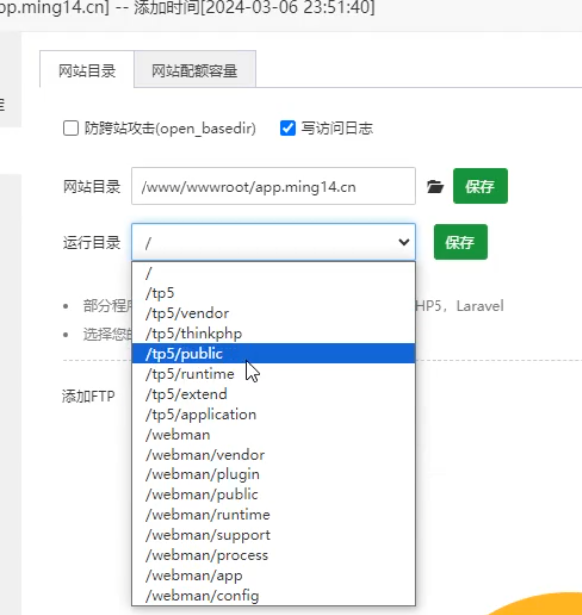Uncheck the 写访问日志 checkbox
The image size is (582, 615).
click(x=288, y=128)
